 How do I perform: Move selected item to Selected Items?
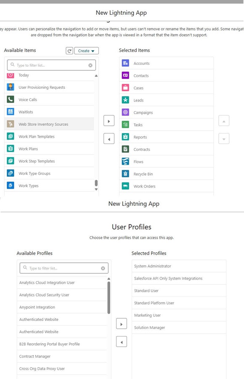point(109,121)
